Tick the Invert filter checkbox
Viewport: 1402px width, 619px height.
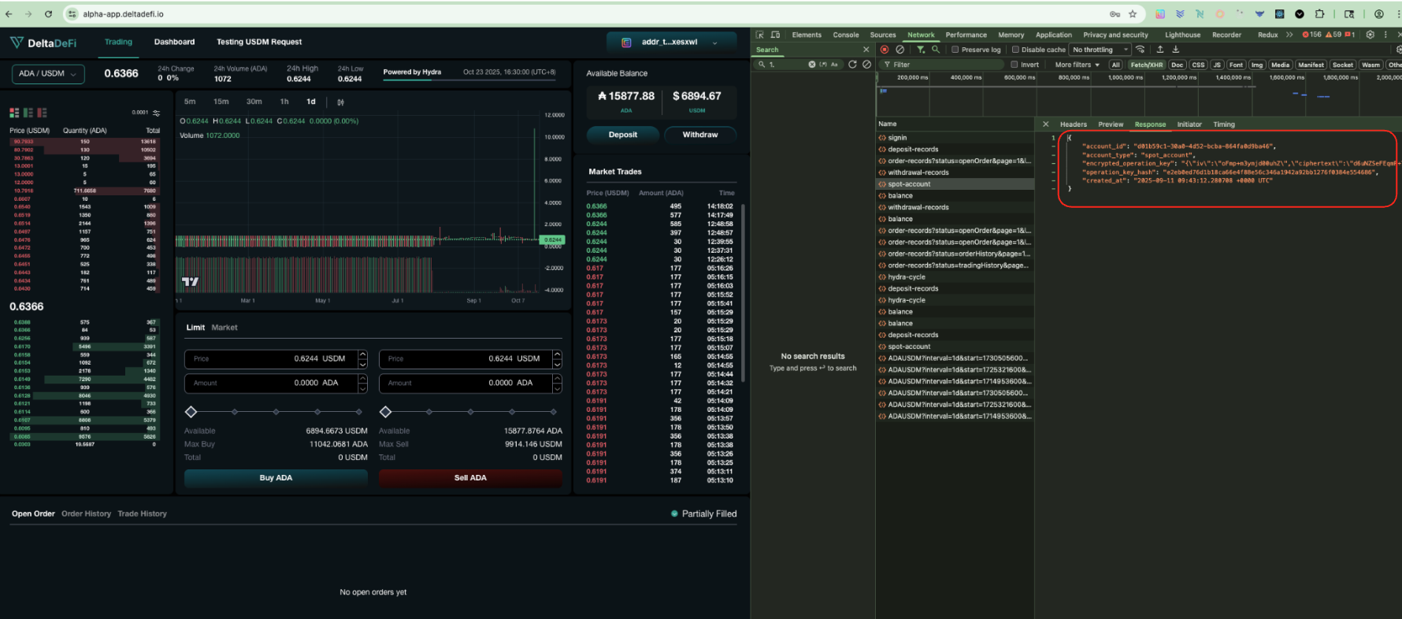pos(1014,65)
